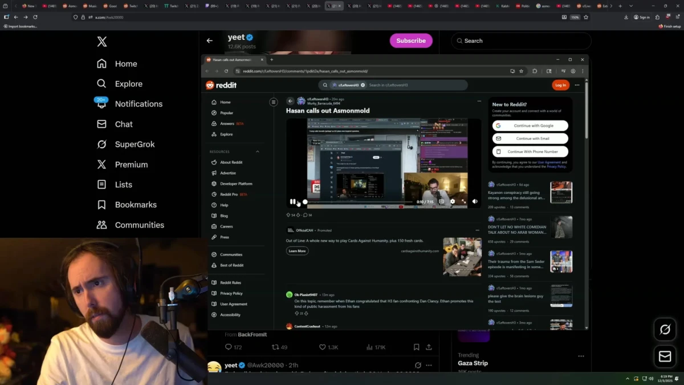684x385 pixels.
Task: Collapse the Reddit sidebar with the hamburger toggle
Action: tap(274, 102)
